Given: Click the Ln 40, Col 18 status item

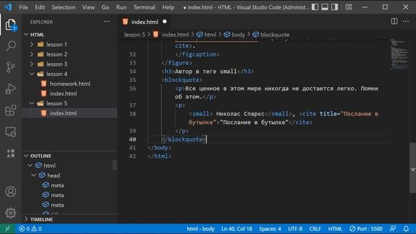Looking at the screenshot, I should [x=237, y=229].
